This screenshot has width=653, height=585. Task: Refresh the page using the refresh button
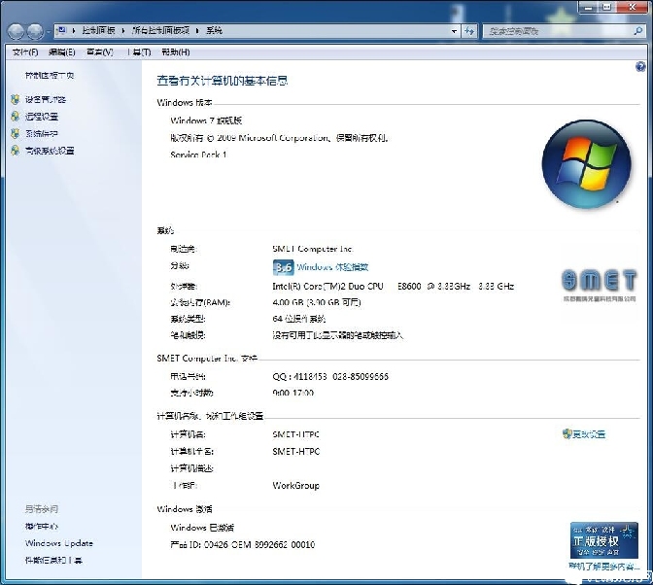pyautogui.click(x=469, y=31)
